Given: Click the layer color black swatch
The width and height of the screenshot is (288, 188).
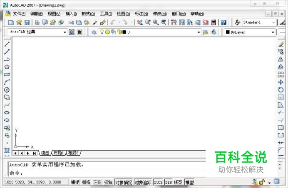Looking at the screenshot, I should click(124, 32).
